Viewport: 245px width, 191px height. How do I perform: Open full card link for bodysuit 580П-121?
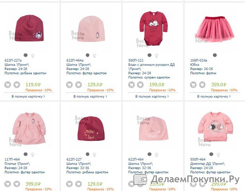tap(152, 96)
